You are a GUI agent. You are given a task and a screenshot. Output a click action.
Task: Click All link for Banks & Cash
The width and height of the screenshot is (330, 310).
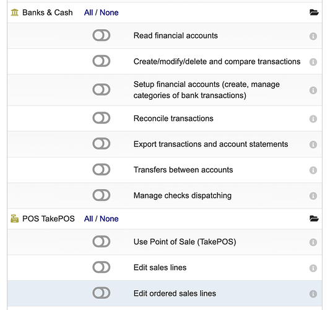click(89, 12)
